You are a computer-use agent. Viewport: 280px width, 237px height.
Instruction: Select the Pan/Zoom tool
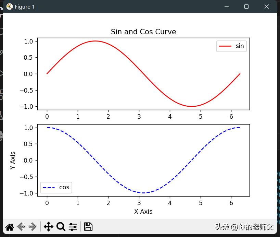tap(49, 226)
